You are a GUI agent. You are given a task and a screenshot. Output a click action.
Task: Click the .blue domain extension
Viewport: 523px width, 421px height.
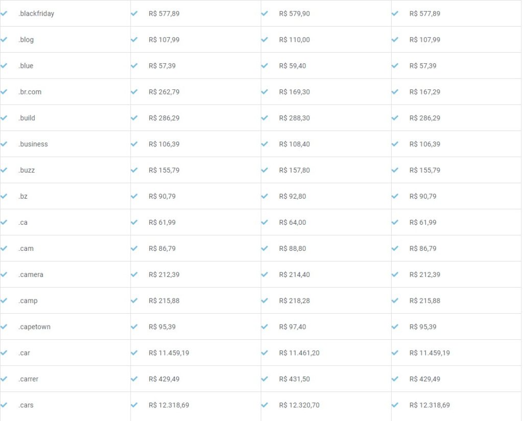pos(26,66)
